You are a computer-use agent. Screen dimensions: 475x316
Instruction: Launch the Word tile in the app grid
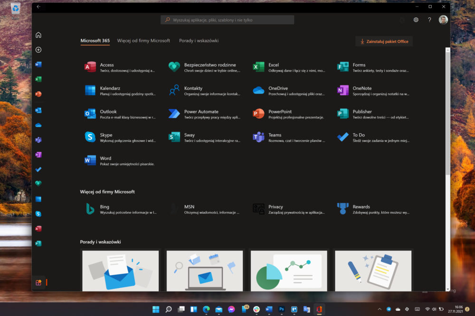pos(120,161)
